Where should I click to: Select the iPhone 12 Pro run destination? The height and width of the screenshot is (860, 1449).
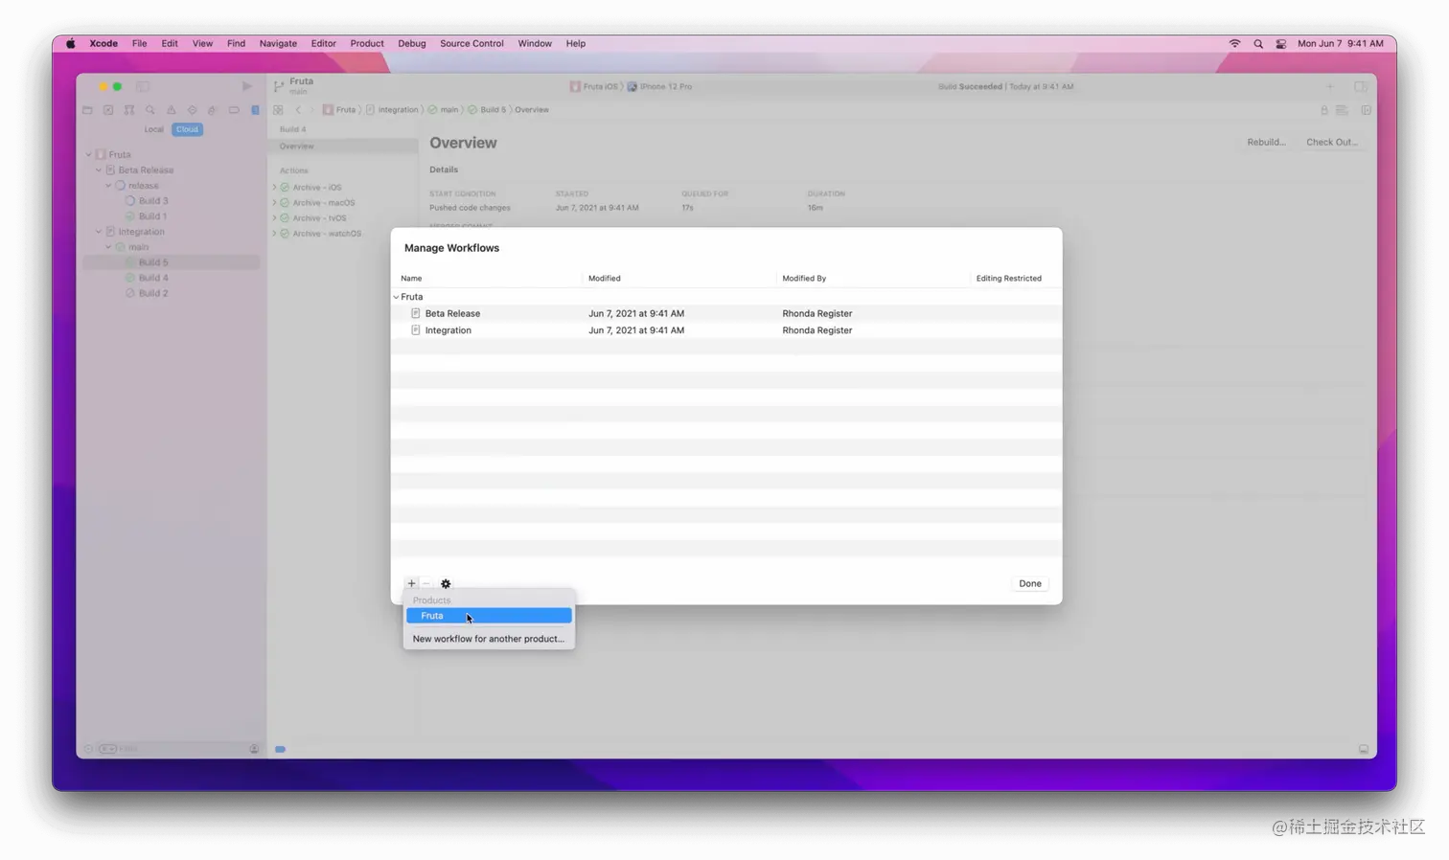tap(660, 86)
